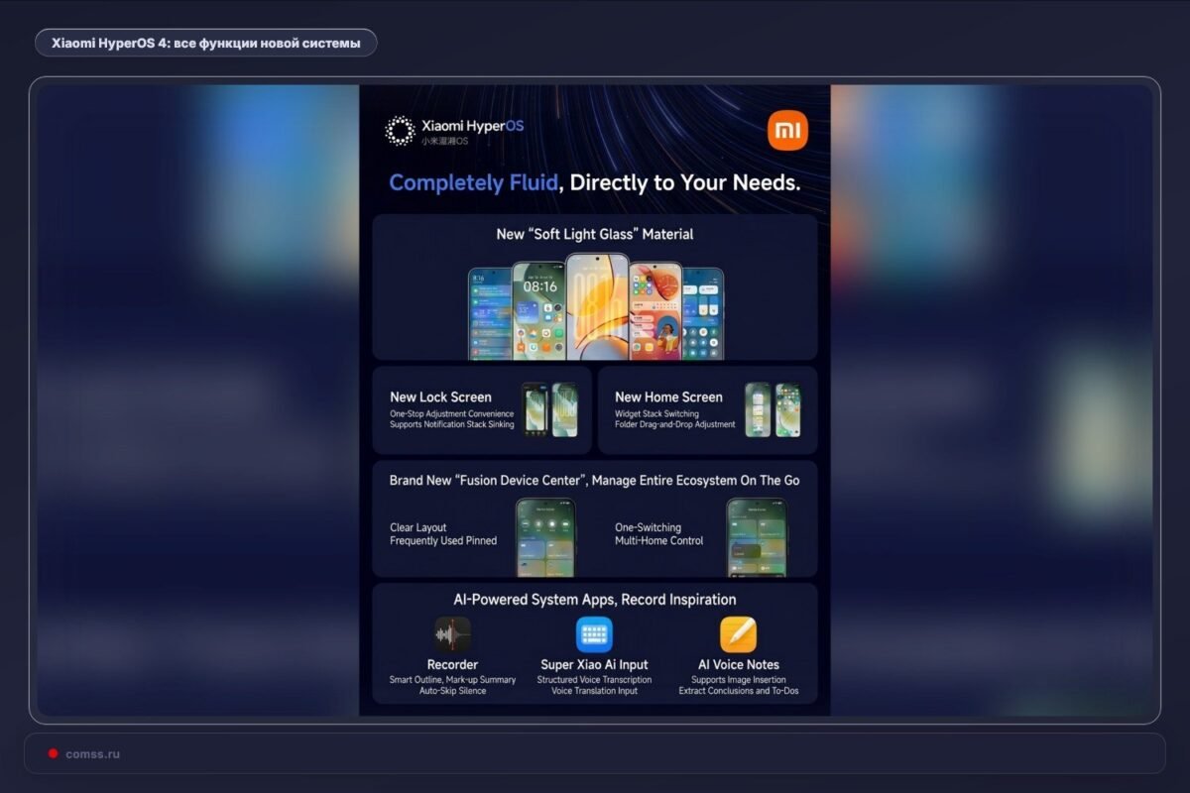This screenshot has width=1190, height=793.
Task: Click the Recorder app waveform icon
Action: 452,634
